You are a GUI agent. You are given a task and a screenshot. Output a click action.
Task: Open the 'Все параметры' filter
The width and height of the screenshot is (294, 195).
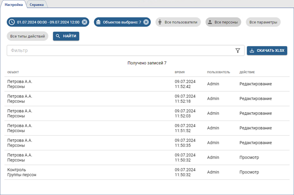coord(263,22)
